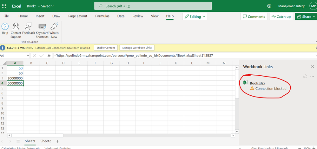Open the Share button dropdown

314,17
